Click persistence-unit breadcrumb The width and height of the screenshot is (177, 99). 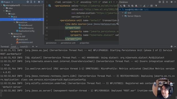tap(68, 43)
